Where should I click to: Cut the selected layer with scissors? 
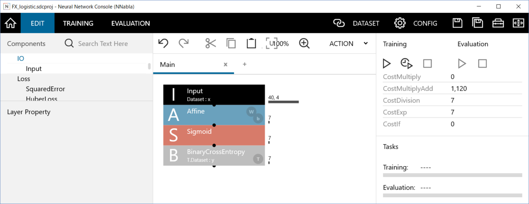(211, 43)
